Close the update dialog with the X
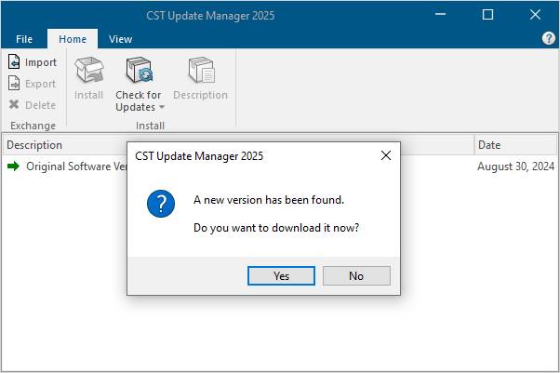Viewport: 560px width, 373px height. click(386, 155)
